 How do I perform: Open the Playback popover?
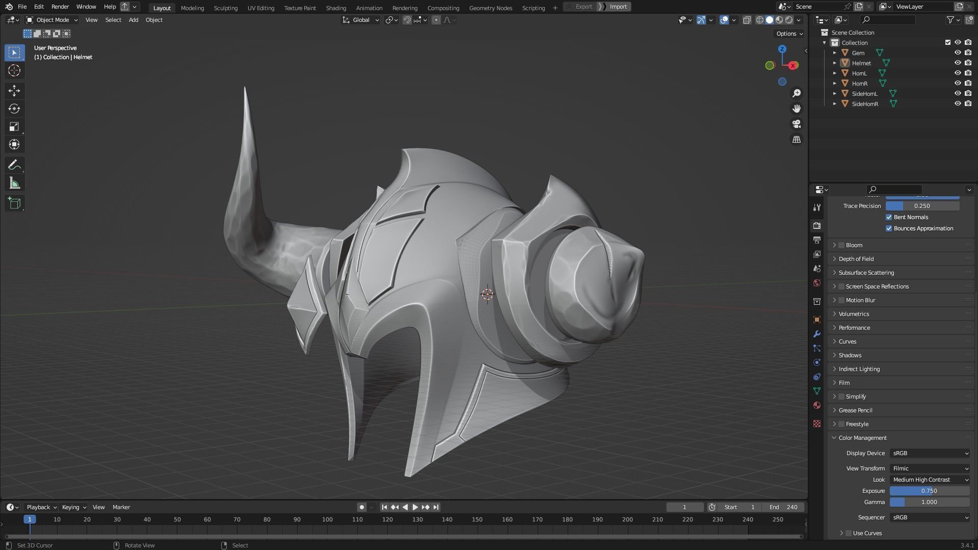pyautogui.click(x=41, y=507)
